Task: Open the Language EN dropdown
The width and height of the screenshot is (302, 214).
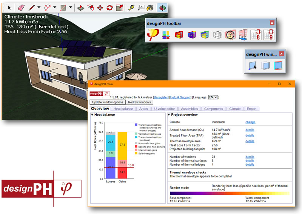Action: pyautogui.click(x=213, y=97)
